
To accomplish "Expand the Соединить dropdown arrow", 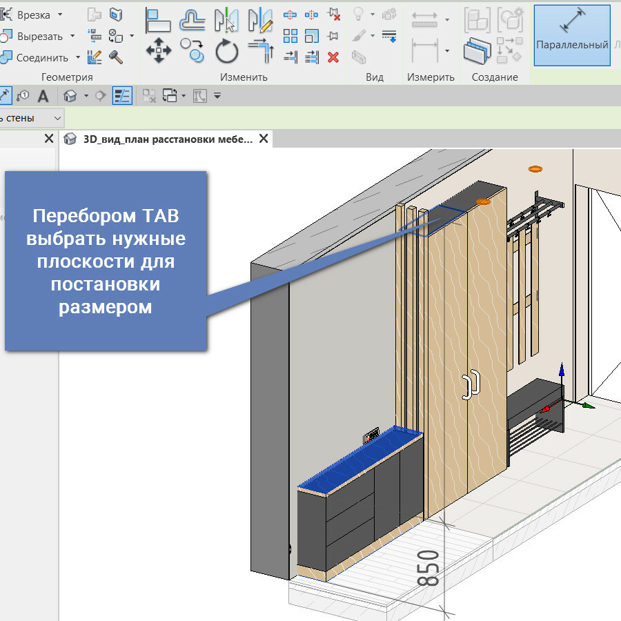I will click(78, 57).
